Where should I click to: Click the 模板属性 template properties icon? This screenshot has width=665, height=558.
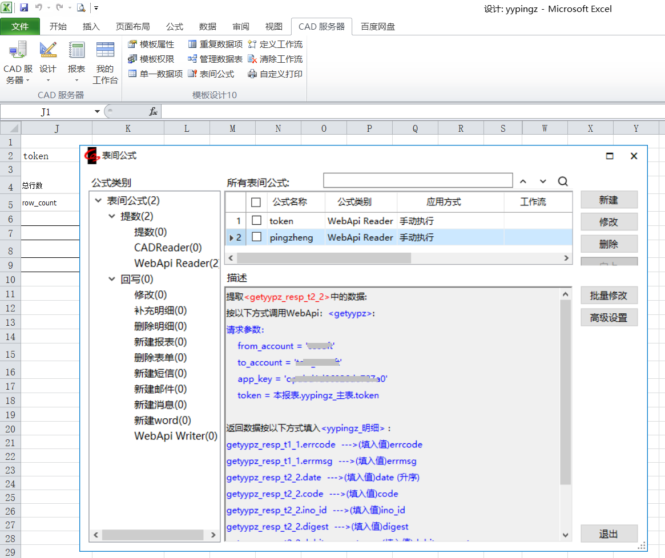coord(133,45)
